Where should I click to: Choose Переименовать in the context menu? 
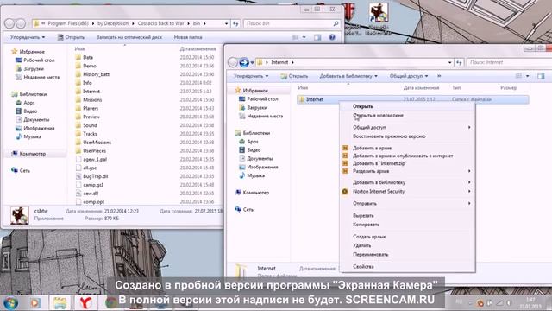(370, 254)
